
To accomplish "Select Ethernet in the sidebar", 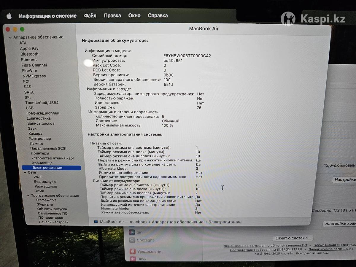I will point(29,60).
